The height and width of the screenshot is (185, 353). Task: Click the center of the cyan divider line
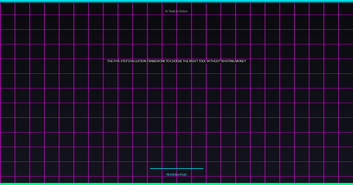(x=176, y=169)
